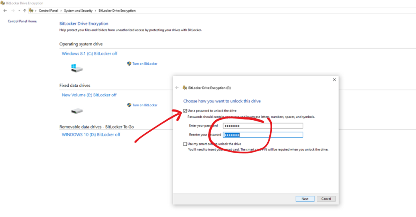Expand Windows 8.1 (C:) BitLocker off
The width and height of the screenshot is (416, 217).
point(89,53)
